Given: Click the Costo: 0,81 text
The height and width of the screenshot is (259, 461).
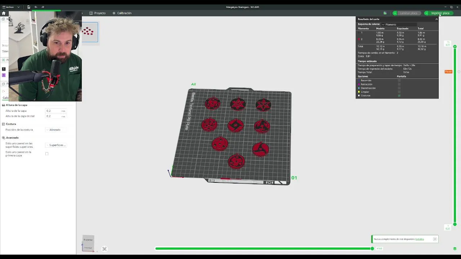Looking at the screenshot, I should (364, 56).
